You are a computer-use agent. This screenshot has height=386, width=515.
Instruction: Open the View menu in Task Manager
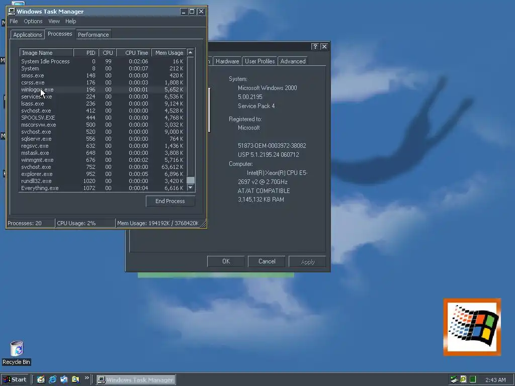(x=54, y=21)
